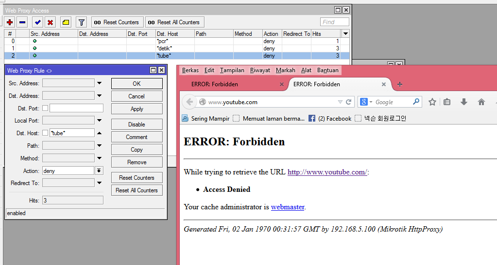The width and height of the screenshot is (497, 265).
Task: Open Riwayat menu
Action: point(260,70)
